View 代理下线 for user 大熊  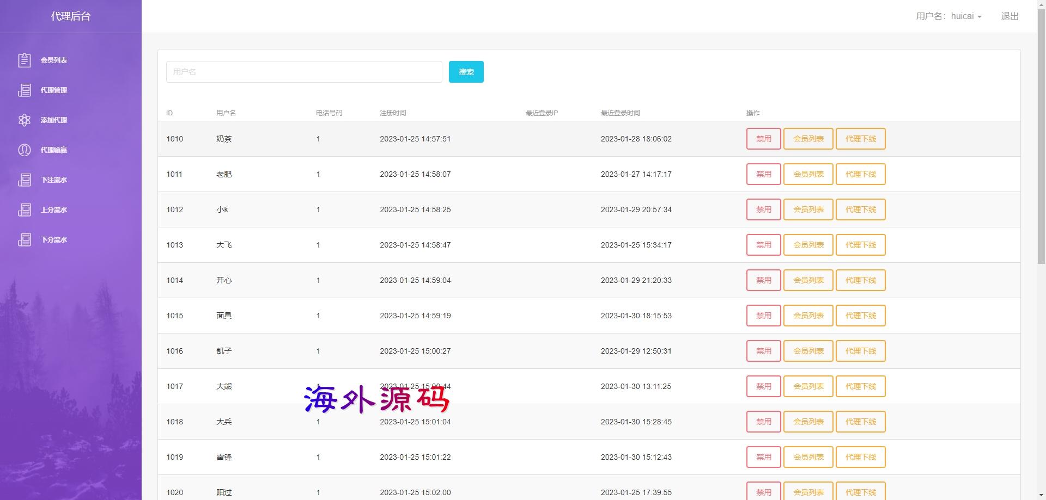(x=860, y=386)
